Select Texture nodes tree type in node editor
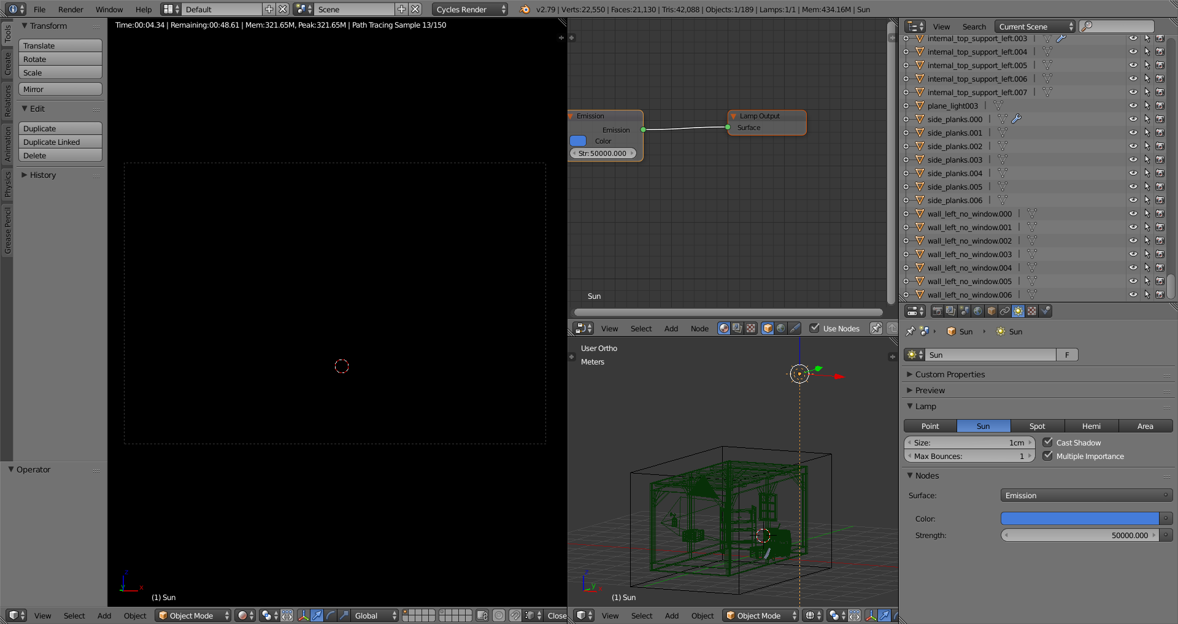 [751, 328]
